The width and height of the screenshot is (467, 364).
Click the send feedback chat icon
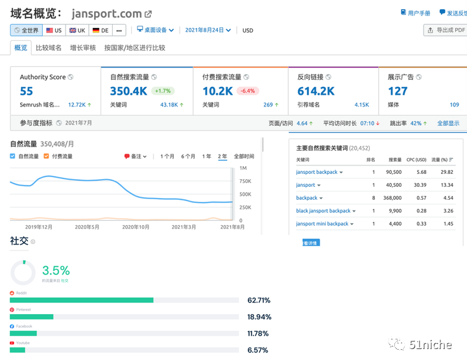(442, 12)
